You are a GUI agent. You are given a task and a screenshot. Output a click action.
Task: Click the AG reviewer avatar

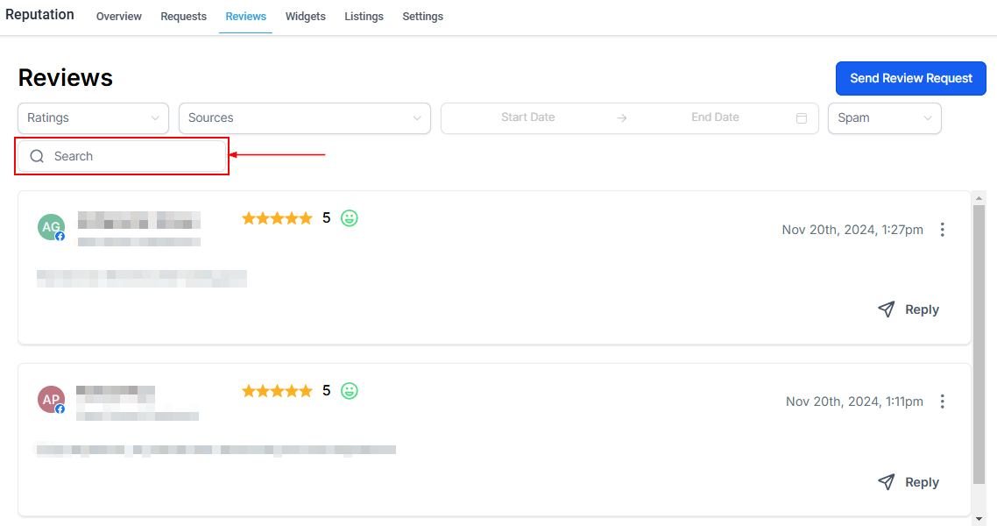coord(51,227)
